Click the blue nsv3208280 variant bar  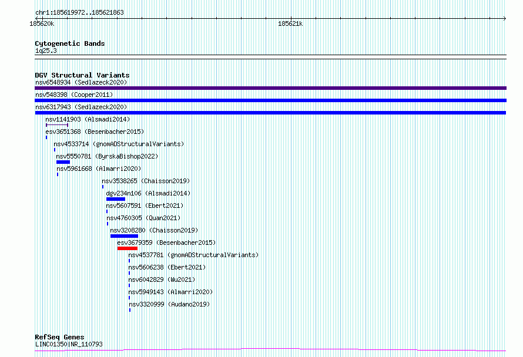pyautogui.click(x=124, y=236)
